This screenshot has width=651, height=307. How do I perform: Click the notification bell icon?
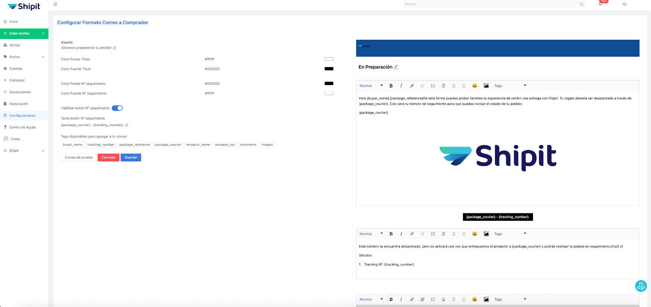[600, 4]
